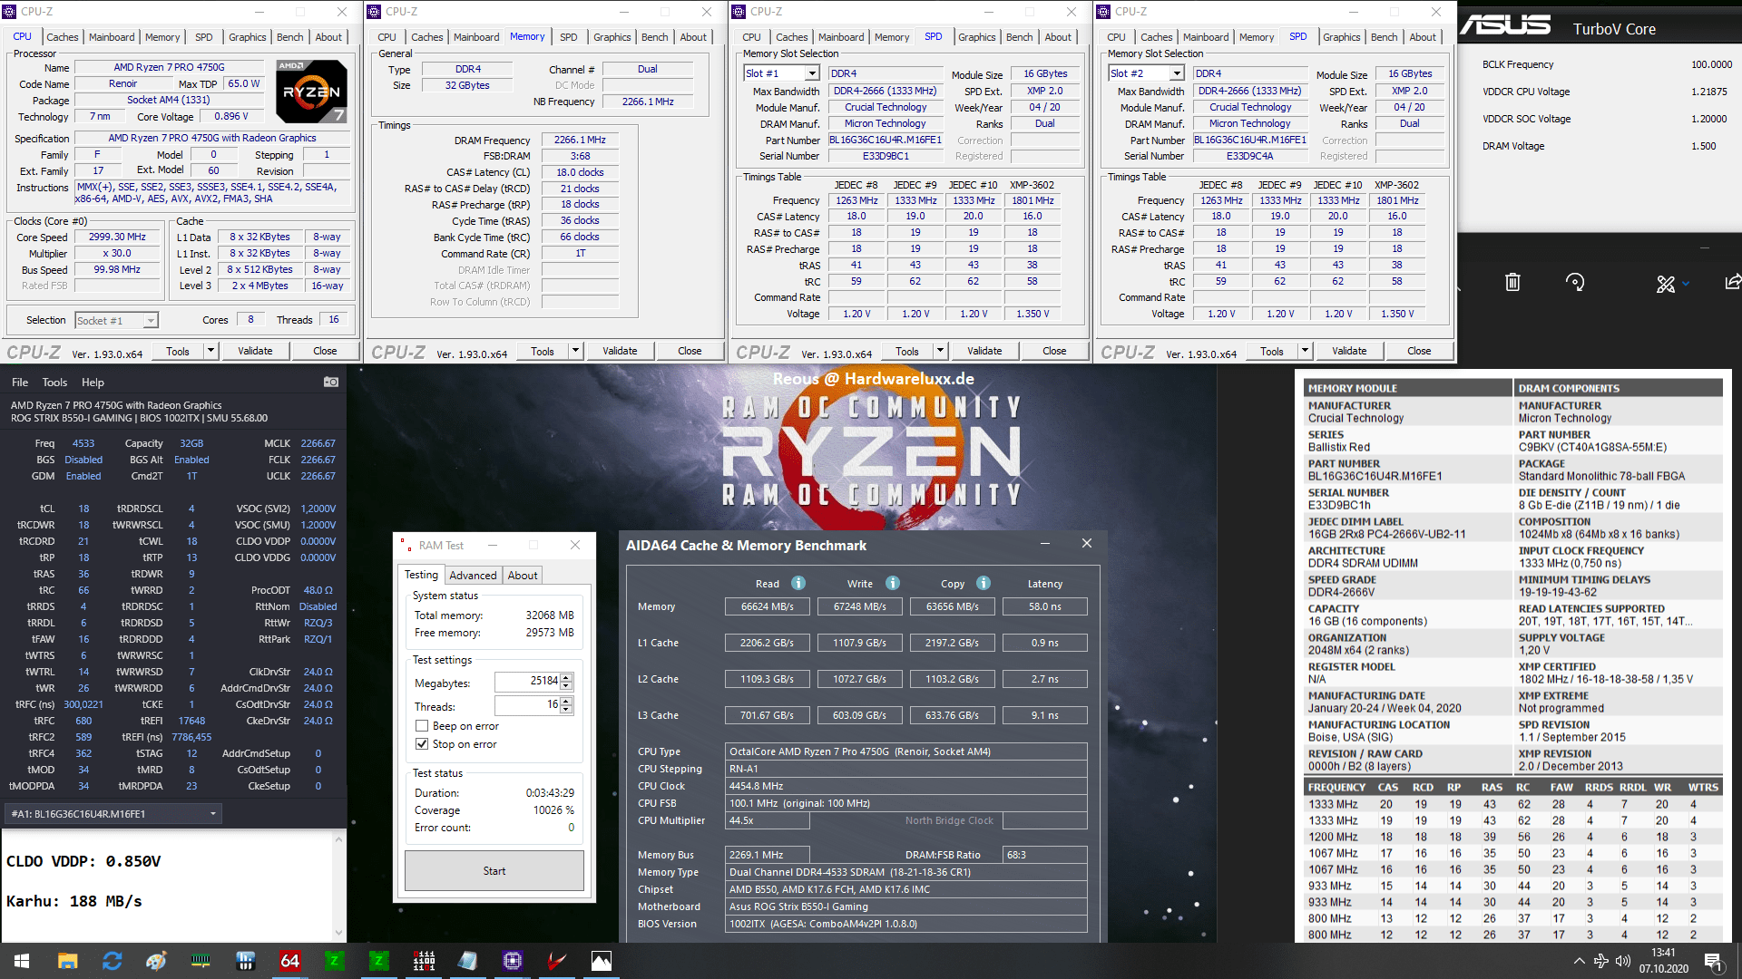The height and width of the screenshot is (979, 1742).
Task: Open the Socket #1 selection dropdown
Action: click(x=115, y=320)
